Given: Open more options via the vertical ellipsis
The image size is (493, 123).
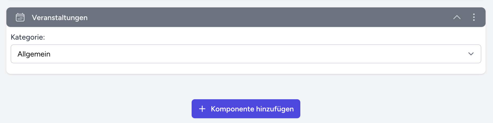Looking at the screenshot, I should (474, 17).
